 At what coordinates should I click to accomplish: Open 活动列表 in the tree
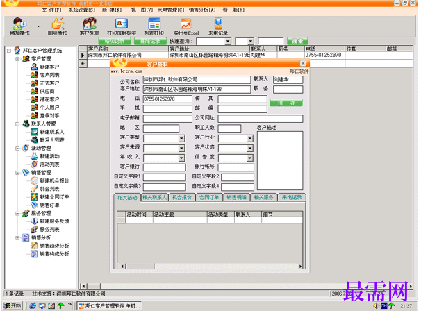click(x=49, y=164)
